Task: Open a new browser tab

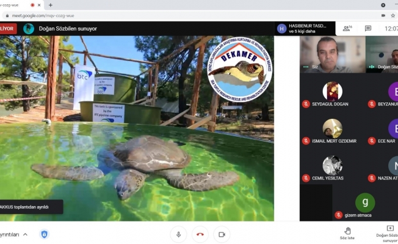Action: click(x=51, y=5)
